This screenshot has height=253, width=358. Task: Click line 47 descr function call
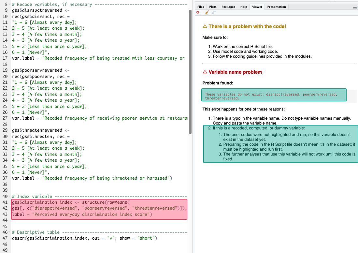pos(84,238)
